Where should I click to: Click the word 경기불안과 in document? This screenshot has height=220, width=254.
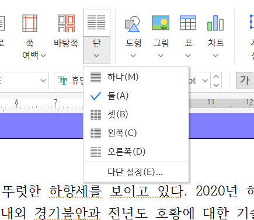(x=68, y=213)
